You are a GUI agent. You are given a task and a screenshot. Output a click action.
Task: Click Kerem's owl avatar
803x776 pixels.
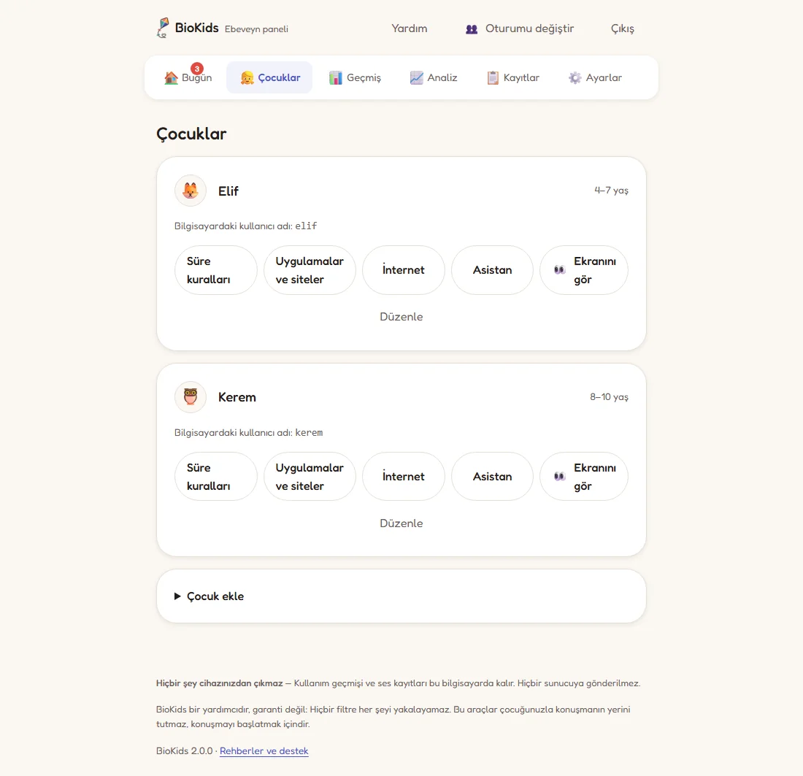tap(191, 397)
